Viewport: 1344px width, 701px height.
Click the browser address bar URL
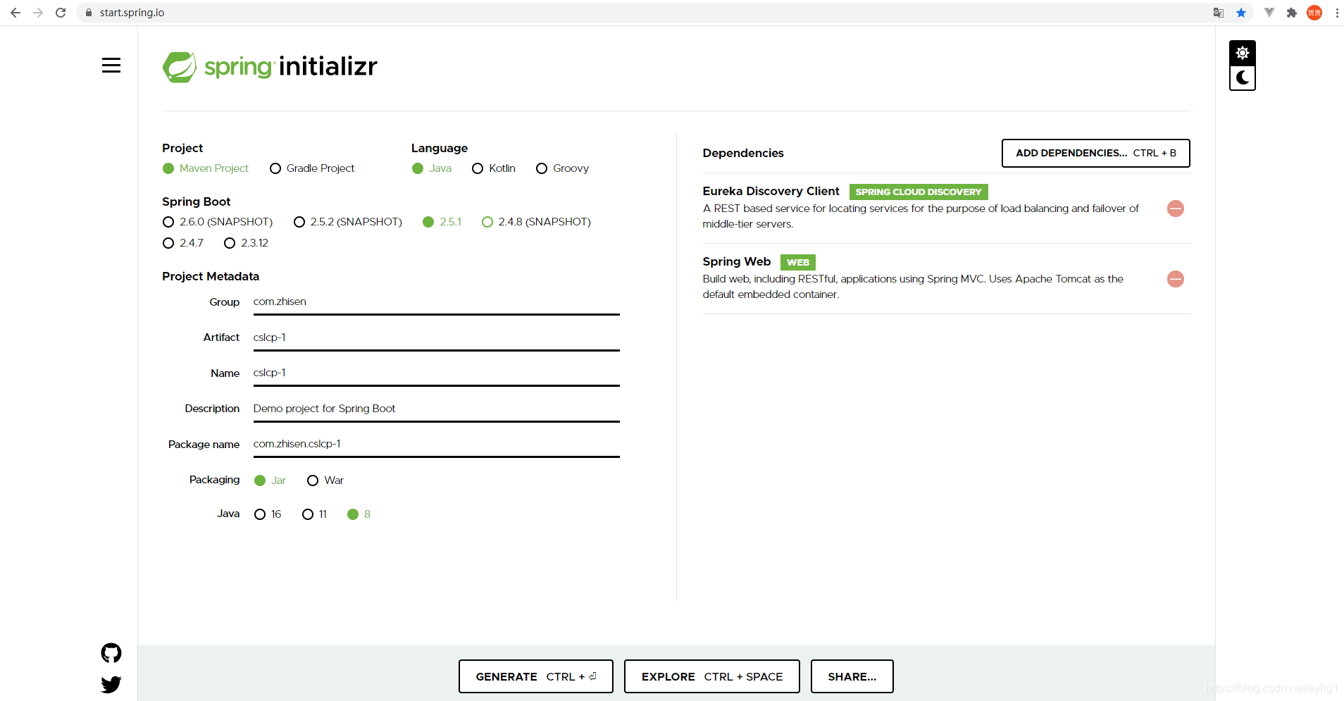coord(132,13)
